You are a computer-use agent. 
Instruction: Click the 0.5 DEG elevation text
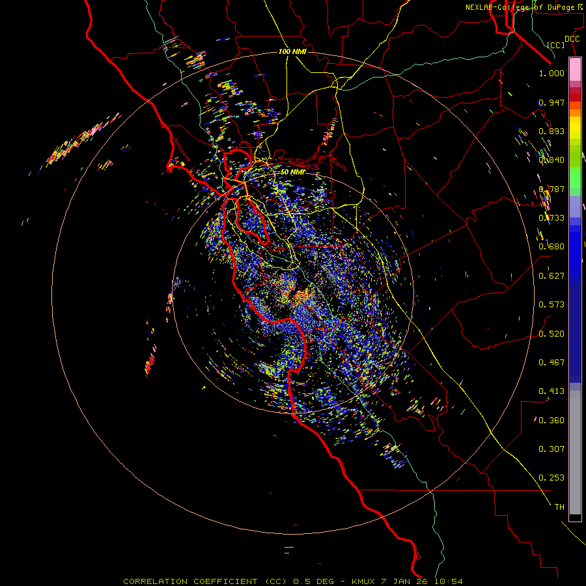coord(314,581)
